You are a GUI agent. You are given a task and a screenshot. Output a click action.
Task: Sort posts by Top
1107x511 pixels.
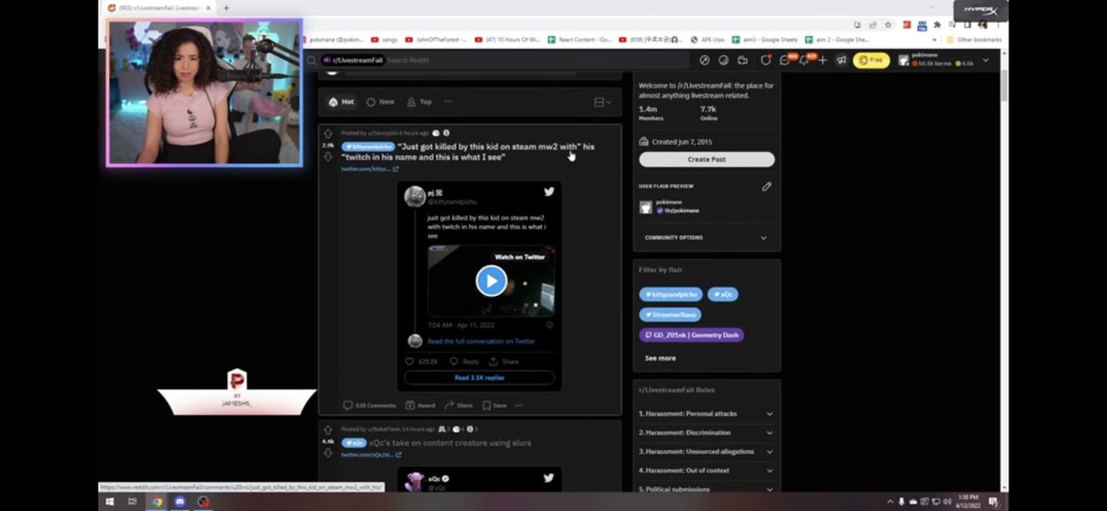tap(419, 101)
